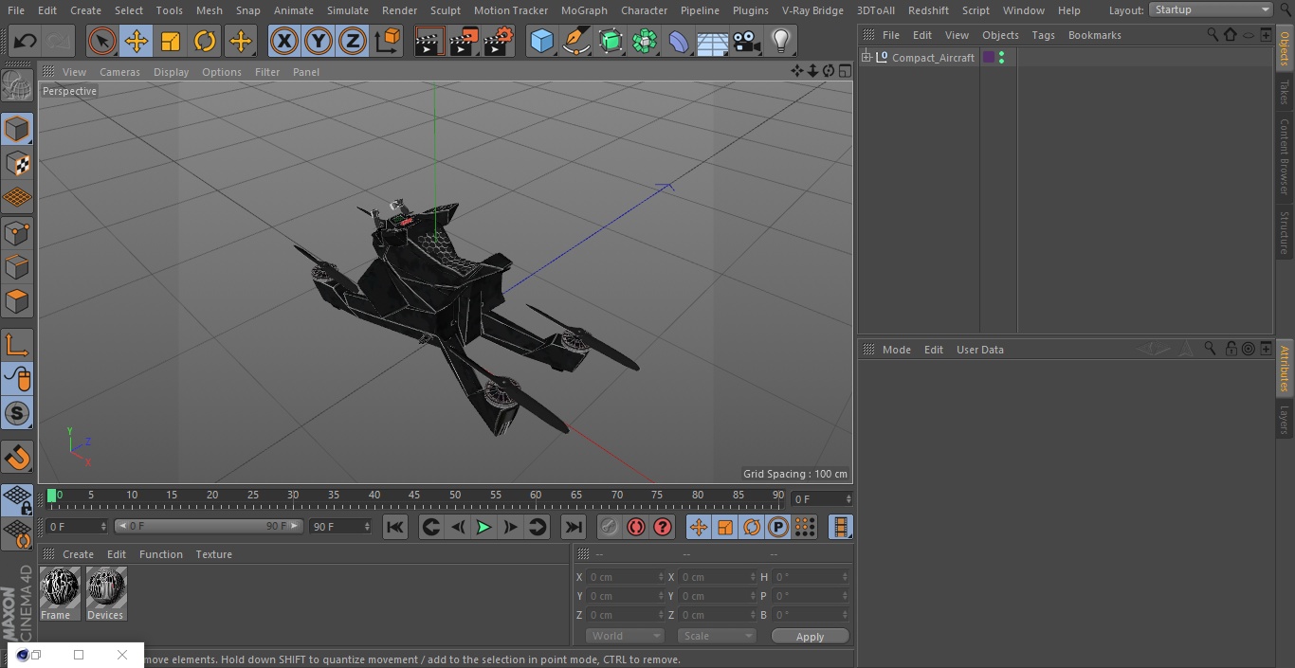Viewport: 1295px width, 668px height.
Task: Click Compact_Aircraft purple layer color swatch
Action: coord(989,58)
